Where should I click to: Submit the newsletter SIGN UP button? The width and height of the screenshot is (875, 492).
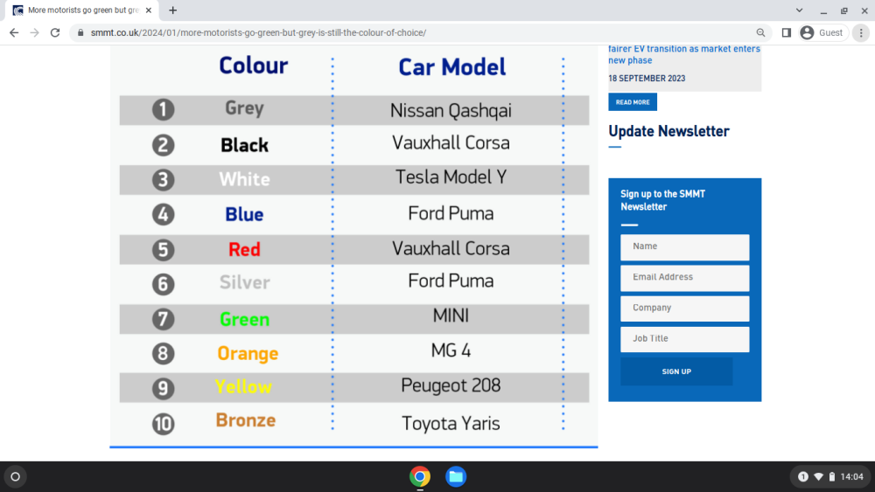point(676,371)
